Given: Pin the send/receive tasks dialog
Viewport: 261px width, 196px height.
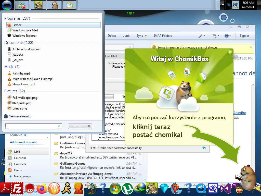Looking at the screenshot, I should coord(204,148).
